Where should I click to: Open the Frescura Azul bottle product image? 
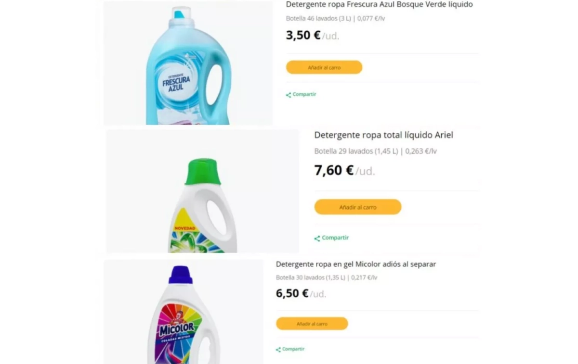tap(188, 63)
